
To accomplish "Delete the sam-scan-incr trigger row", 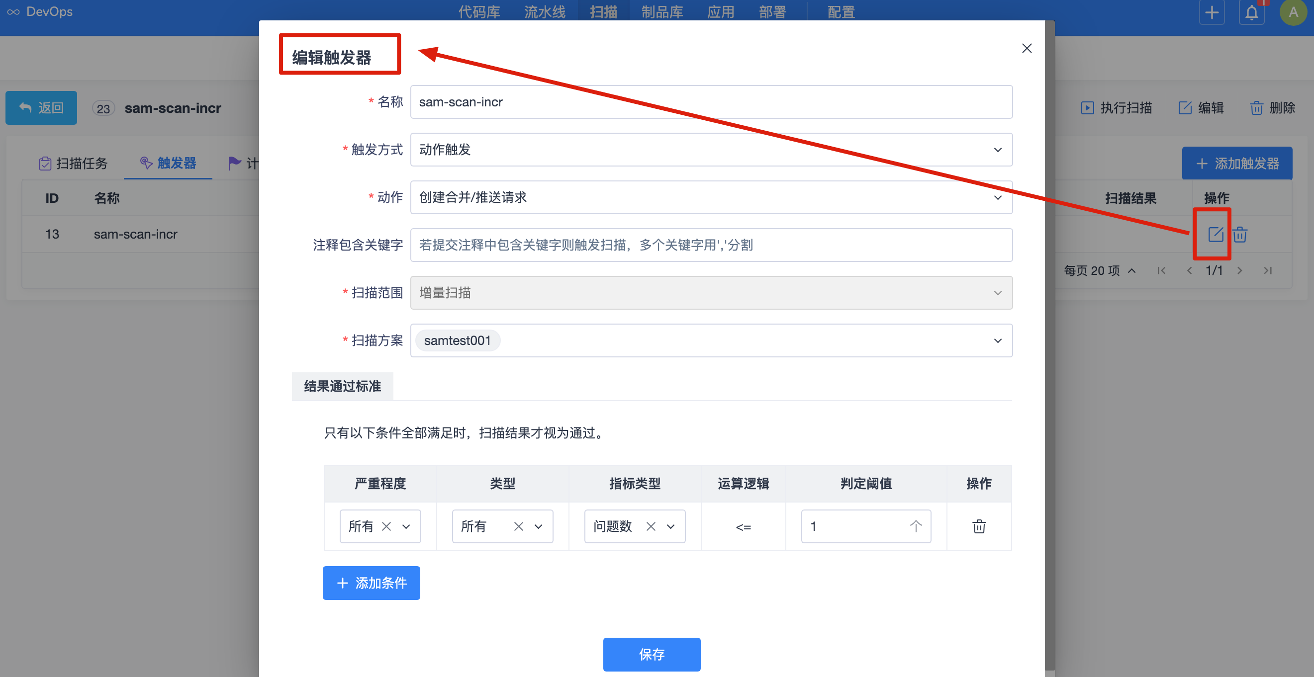I will click(x=1240, y=235).
